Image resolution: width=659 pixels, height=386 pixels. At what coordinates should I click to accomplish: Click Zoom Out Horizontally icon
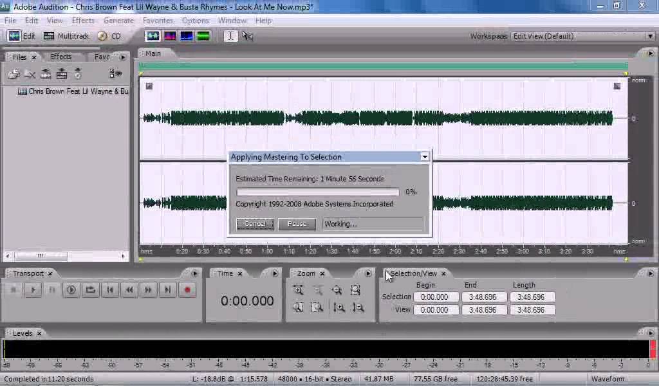(x=317, y=289)
